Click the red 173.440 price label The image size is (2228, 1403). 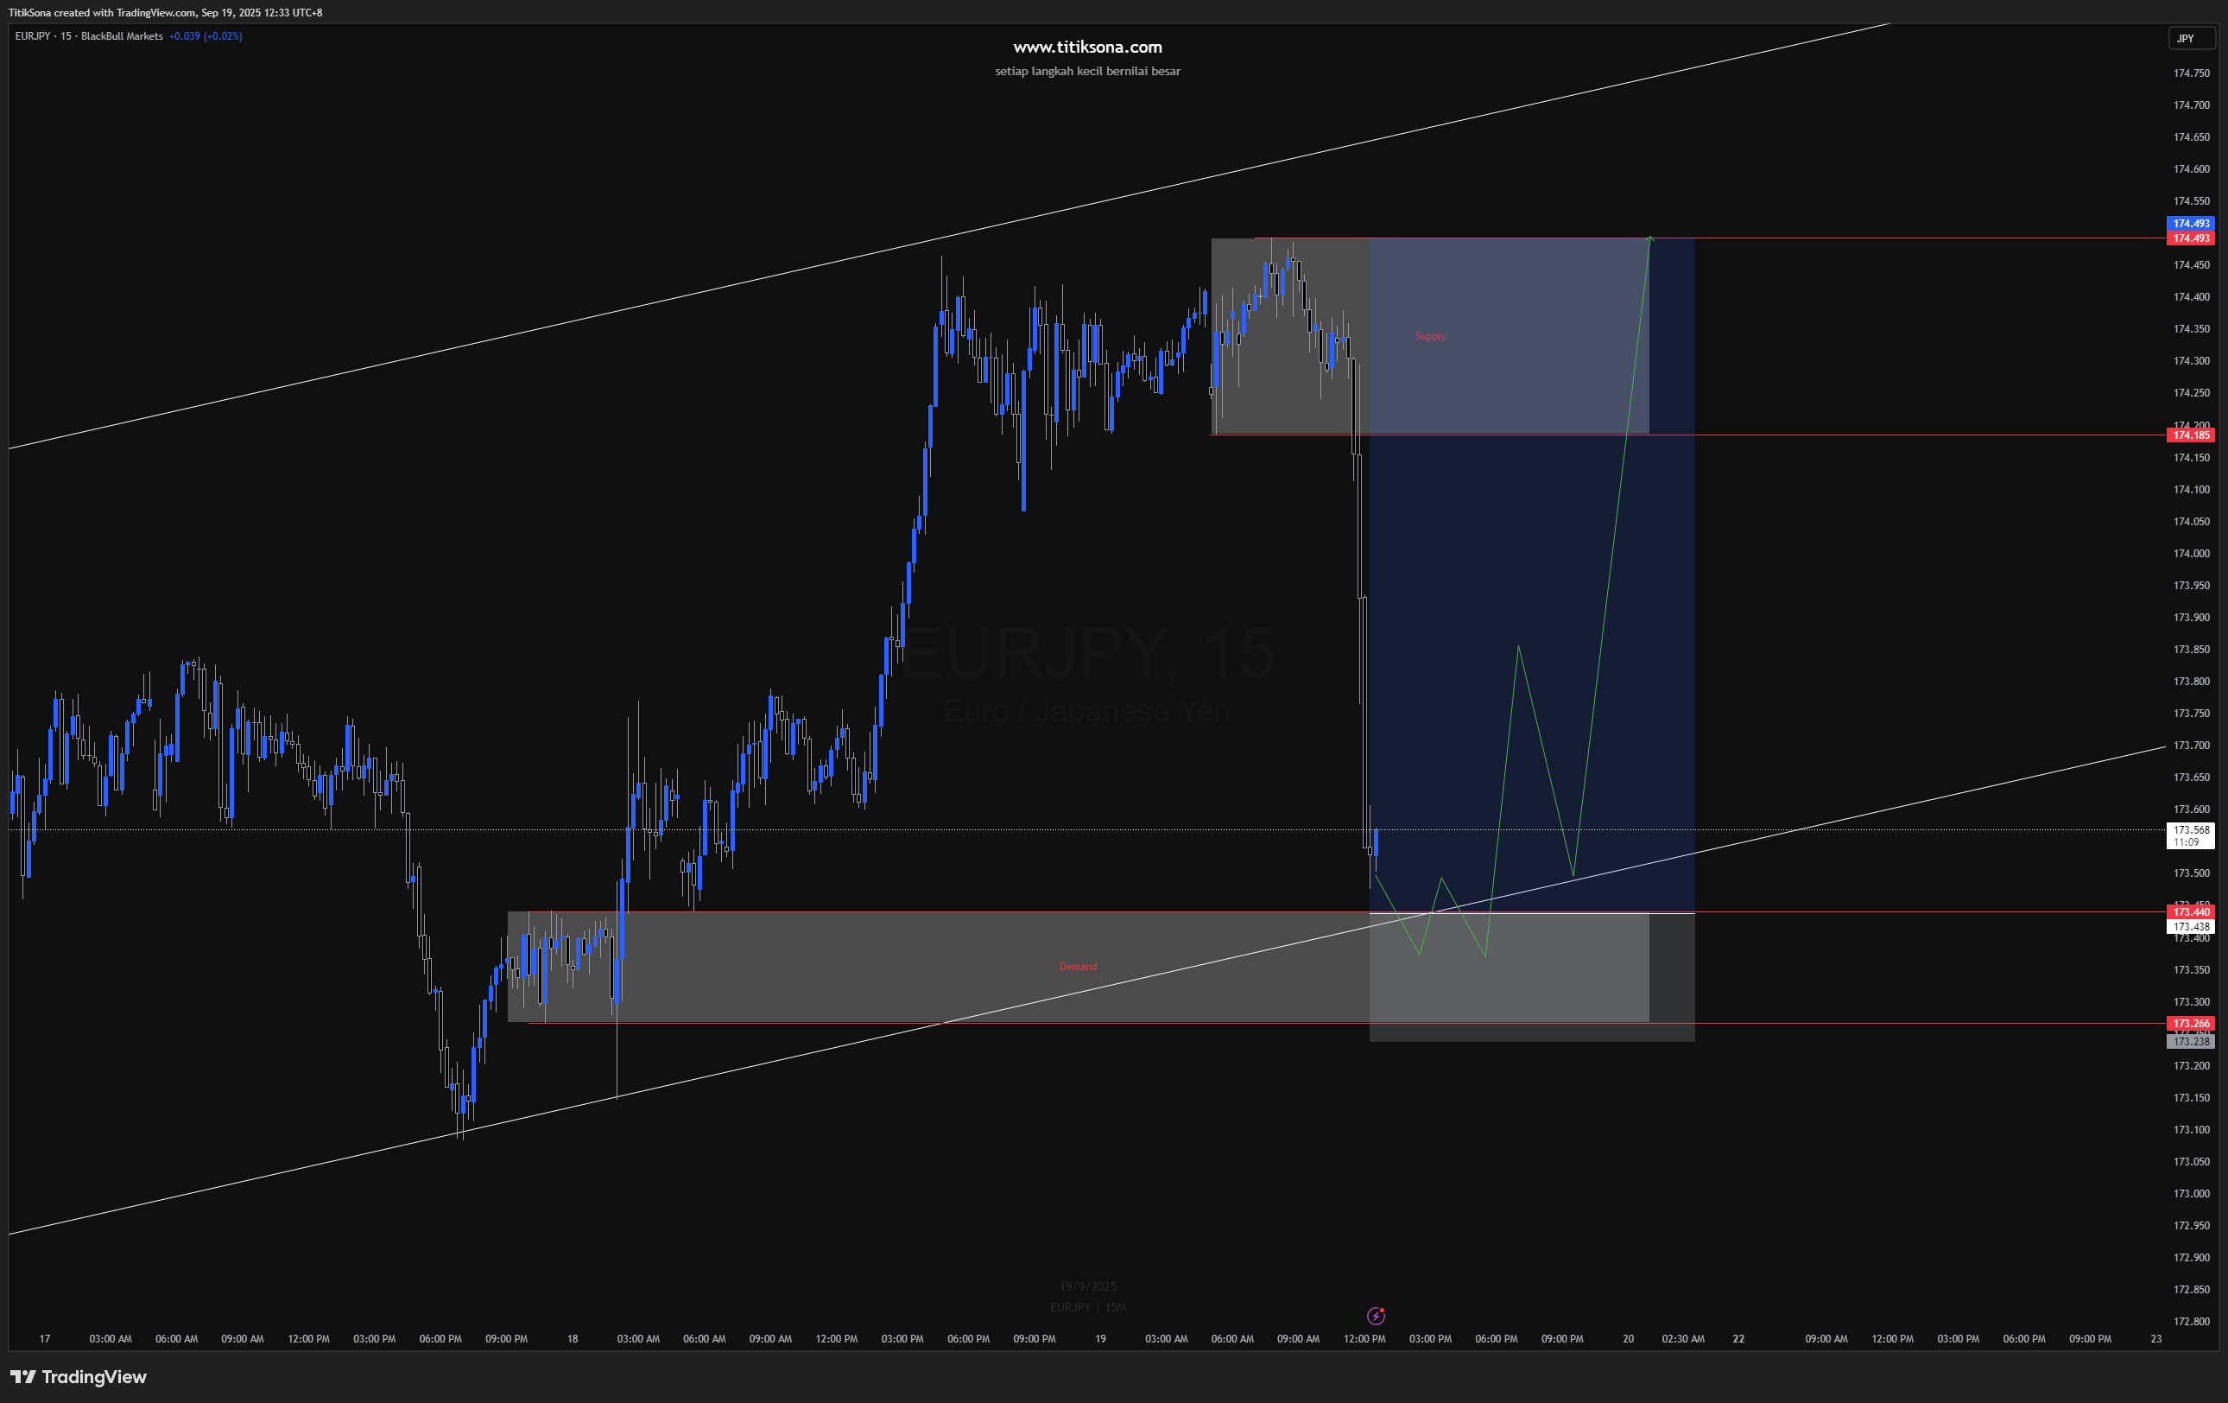pos(2190,911)
